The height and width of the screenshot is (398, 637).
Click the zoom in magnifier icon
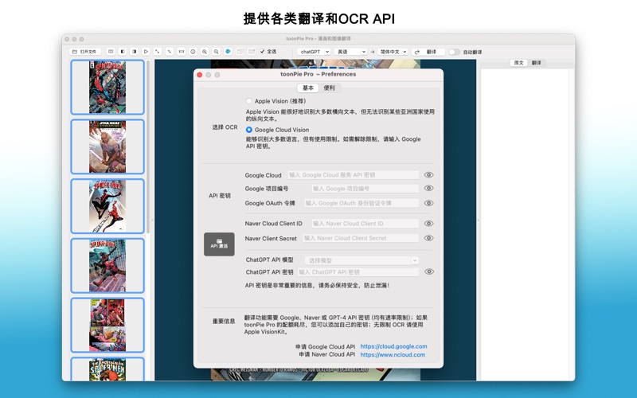pyautogui.click(x=205, y=52)
